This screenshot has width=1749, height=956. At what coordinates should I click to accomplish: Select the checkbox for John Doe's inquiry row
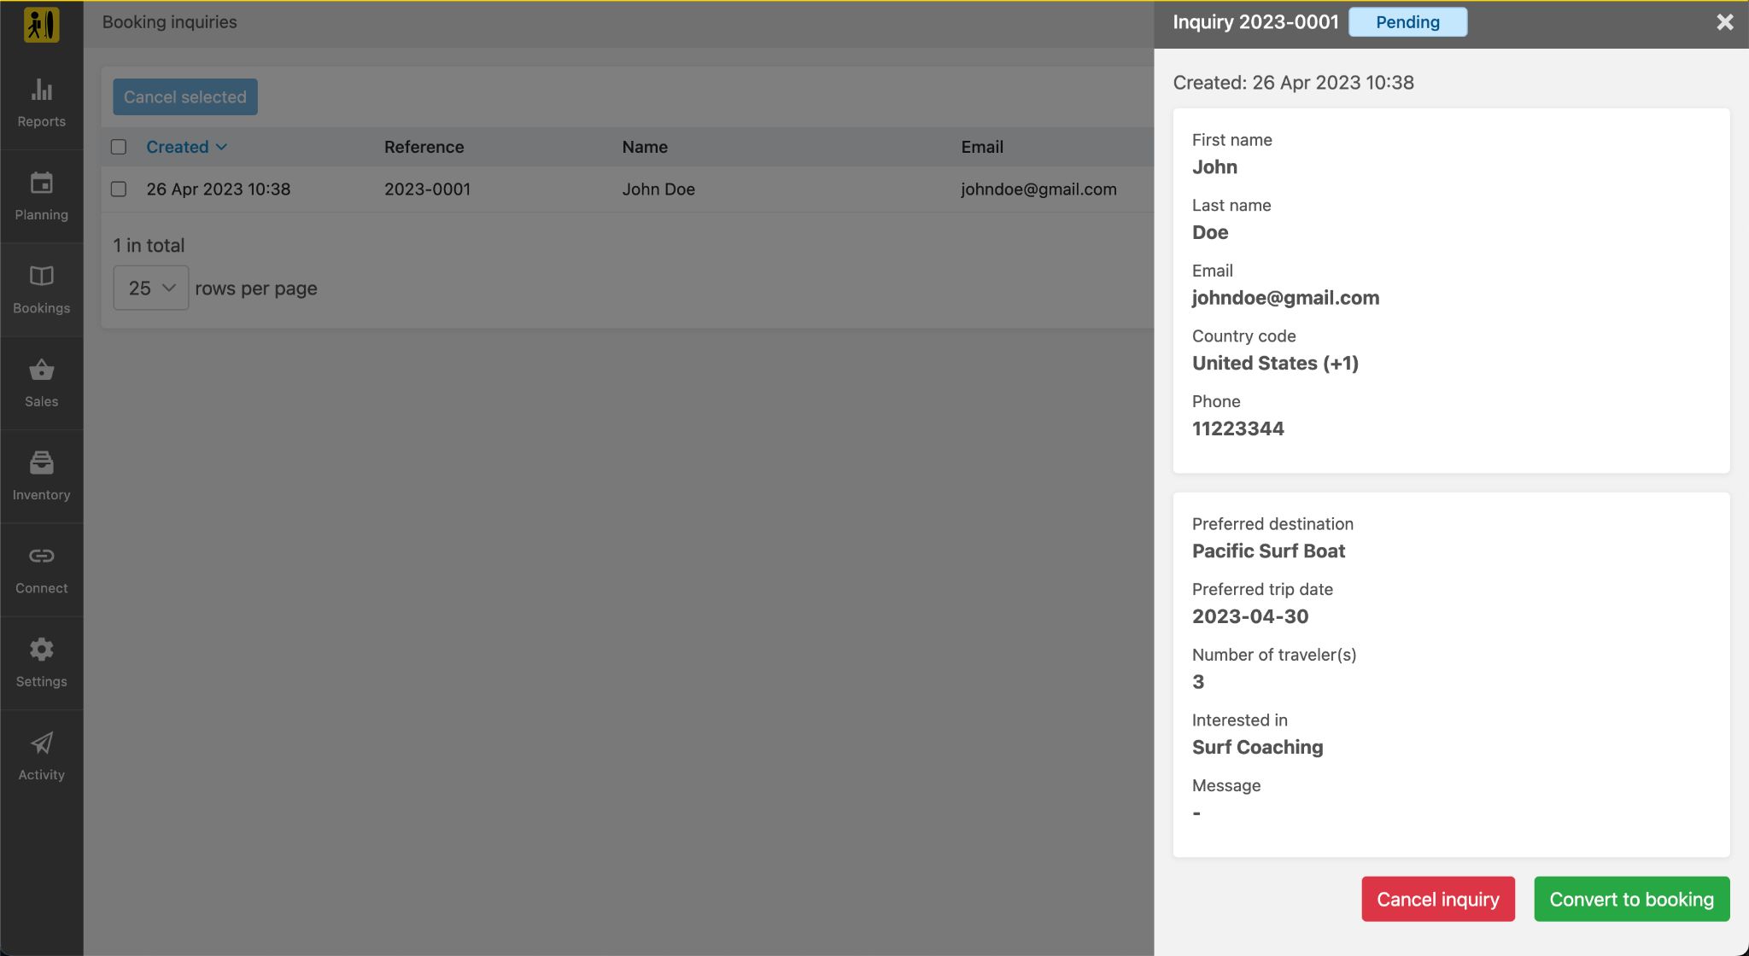(x=119, y=189)
